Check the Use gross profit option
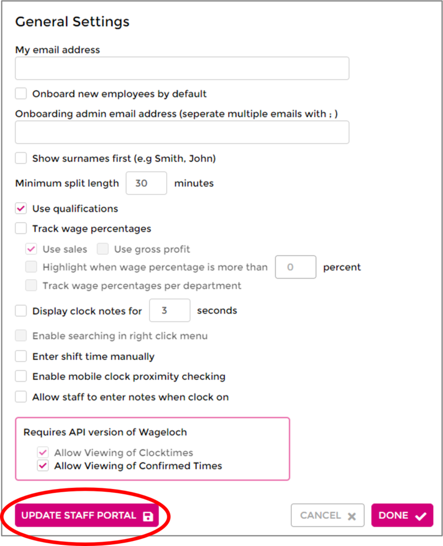 (x=102, y=249)
